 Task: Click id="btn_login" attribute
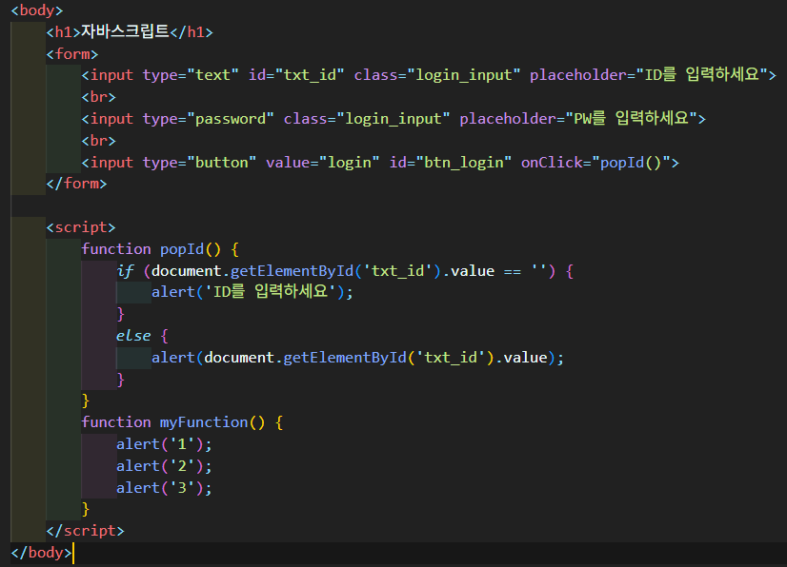[451, 163]
